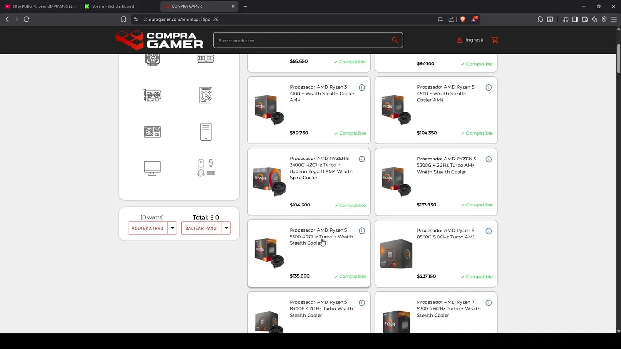Click the $90.750 price
The image size is (621, 349).
[x=299, y=133]
